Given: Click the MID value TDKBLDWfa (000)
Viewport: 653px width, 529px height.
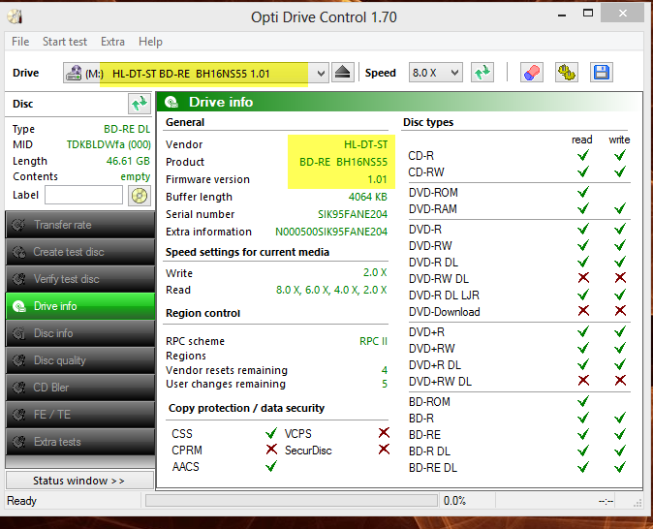Looking at the screenshot, I should click(x=109, y=144).
